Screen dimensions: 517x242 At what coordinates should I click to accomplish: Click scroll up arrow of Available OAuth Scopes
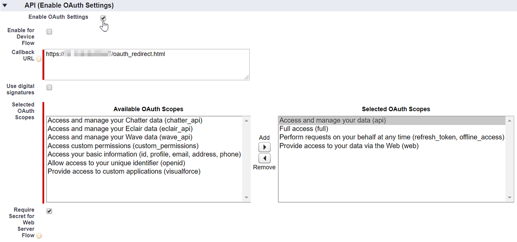247,121
